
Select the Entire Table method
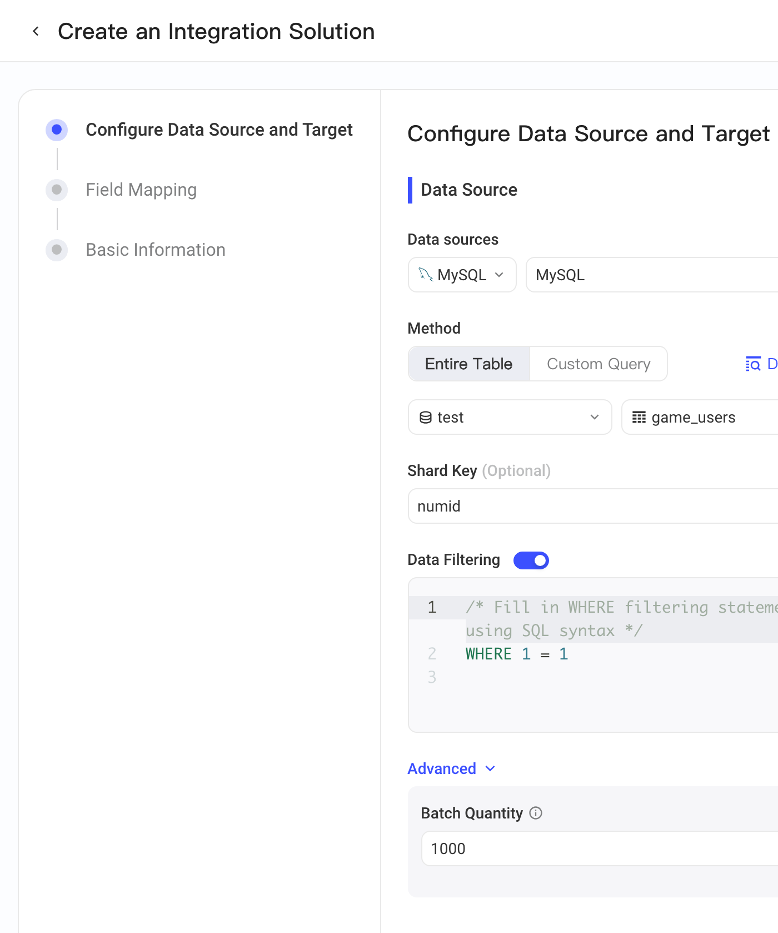469,364
